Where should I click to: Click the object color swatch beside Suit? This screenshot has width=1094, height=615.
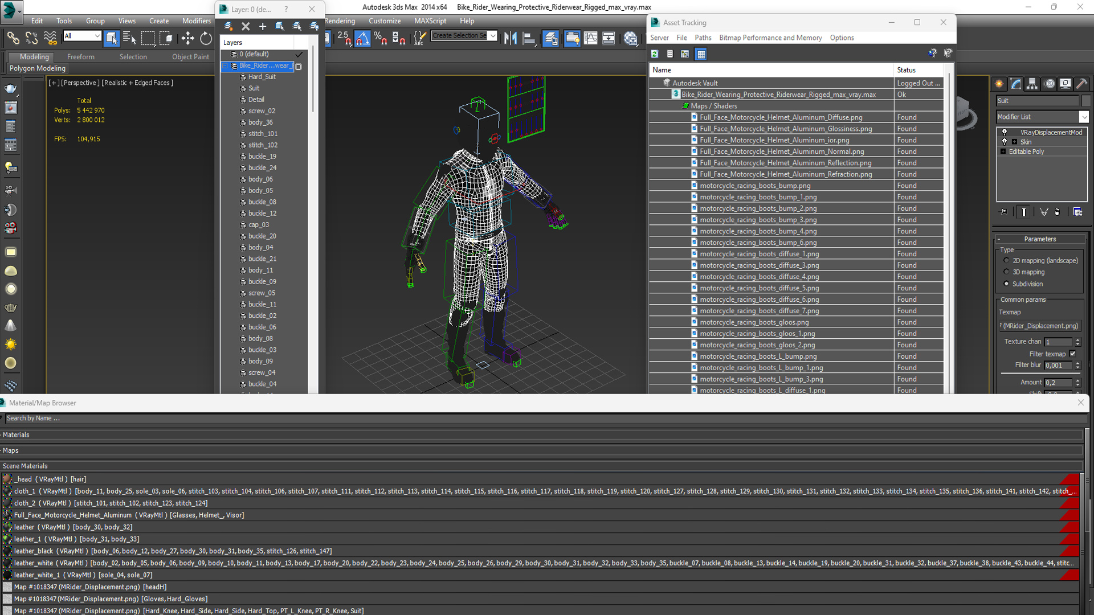point(1085,101)
